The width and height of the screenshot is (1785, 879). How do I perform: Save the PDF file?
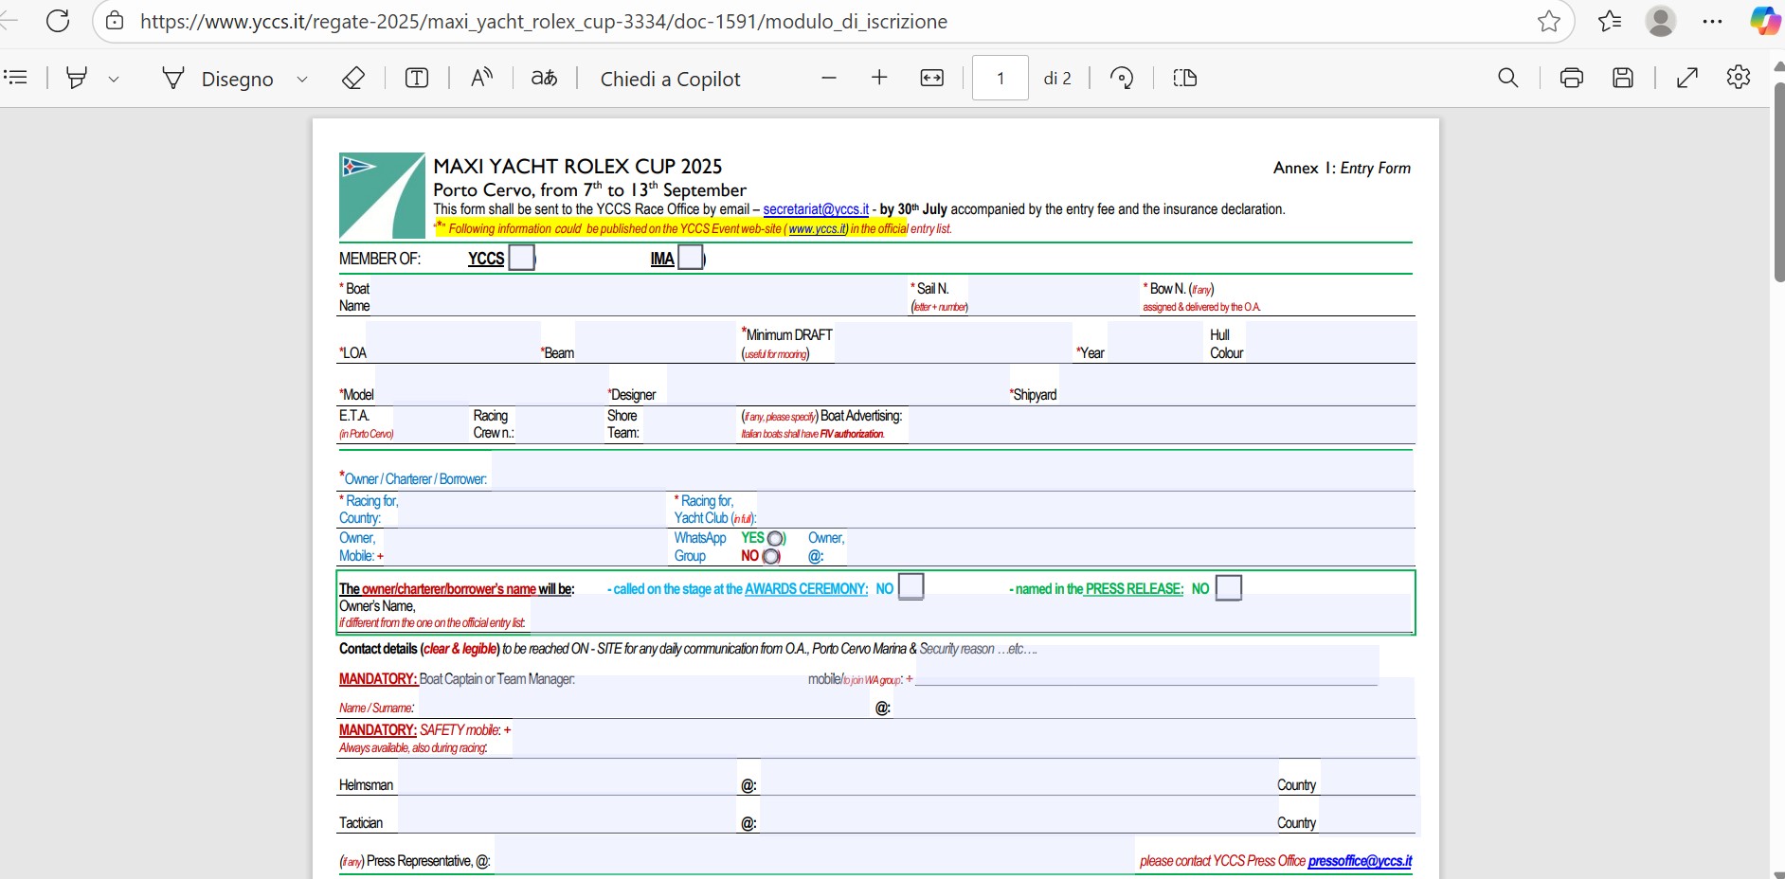tap(1623, 79)
